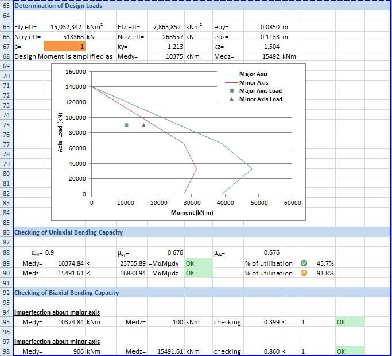Image resolution: width=392 pixels, height=356 pixels.
Task: Select row header 67
Action: pyautogui.click(x=6, y=47)
